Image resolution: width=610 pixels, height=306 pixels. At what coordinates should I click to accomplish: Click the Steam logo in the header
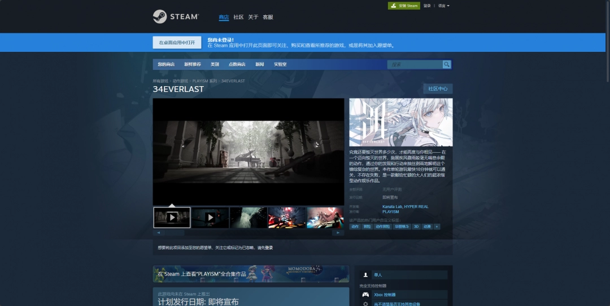pyautogui.click(x=176, y=17)
